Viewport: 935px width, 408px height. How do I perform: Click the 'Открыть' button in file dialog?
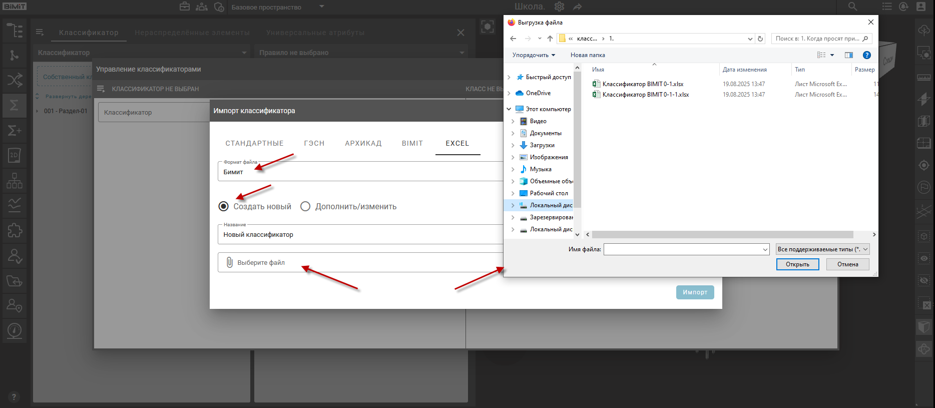point(797,264)
